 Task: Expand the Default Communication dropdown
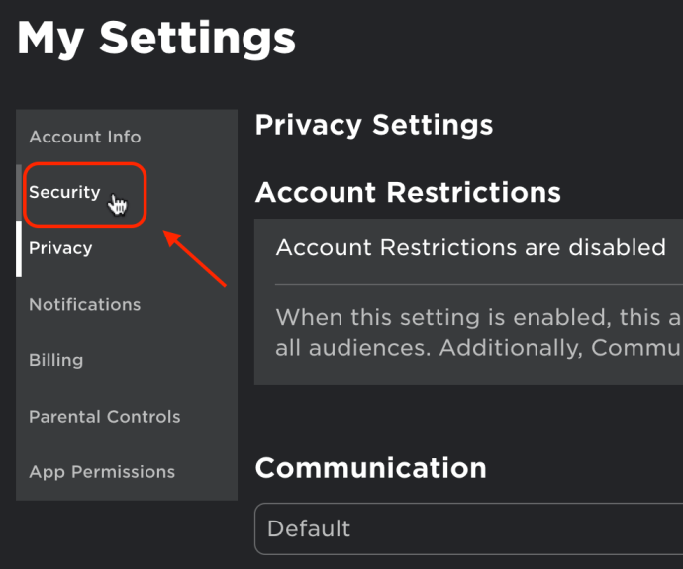[468, 528]
